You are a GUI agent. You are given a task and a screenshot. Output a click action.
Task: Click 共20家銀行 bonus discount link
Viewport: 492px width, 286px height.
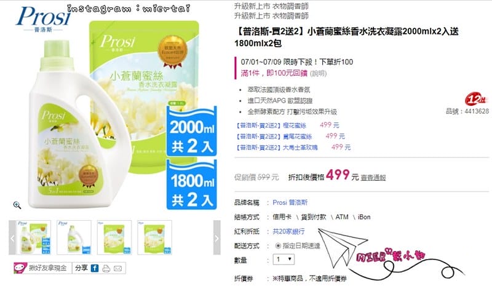tap(288, 231)
